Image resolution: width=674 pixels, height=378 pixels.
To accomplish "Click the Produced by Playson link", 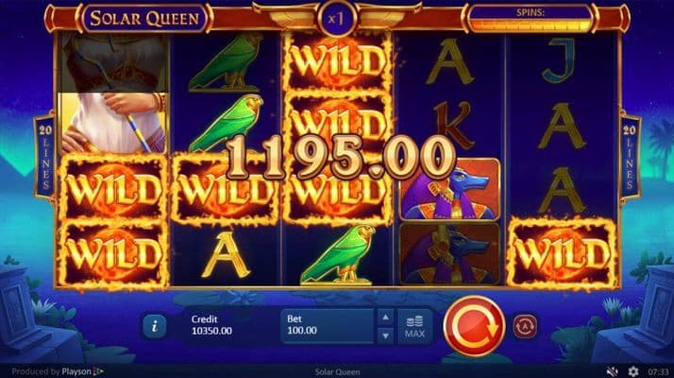I will [58, 371].
